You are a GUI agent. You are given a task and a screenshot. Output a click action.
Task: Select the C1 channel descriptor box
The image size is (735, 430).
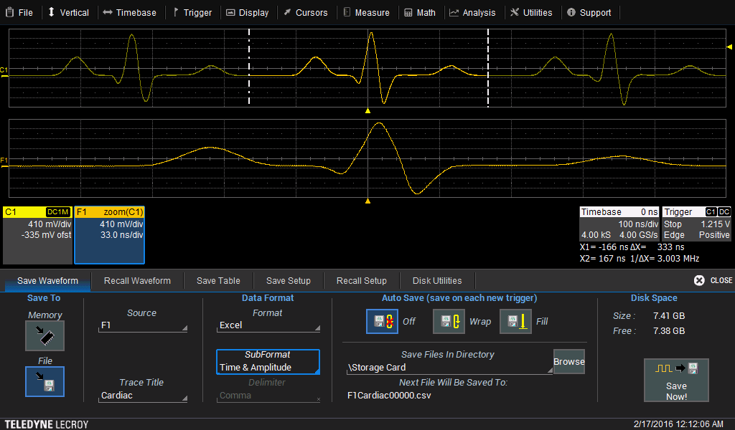[x=37, y=235]
